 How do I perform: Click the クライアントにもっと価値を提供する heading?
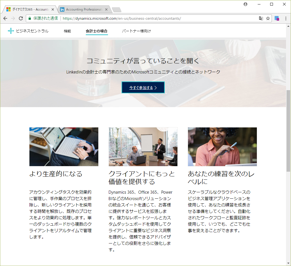[142, 178]
